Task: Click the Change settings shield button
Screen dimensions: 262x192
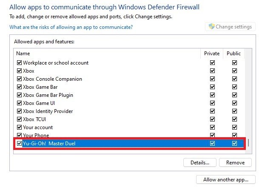Action: [x=230, y=27]
